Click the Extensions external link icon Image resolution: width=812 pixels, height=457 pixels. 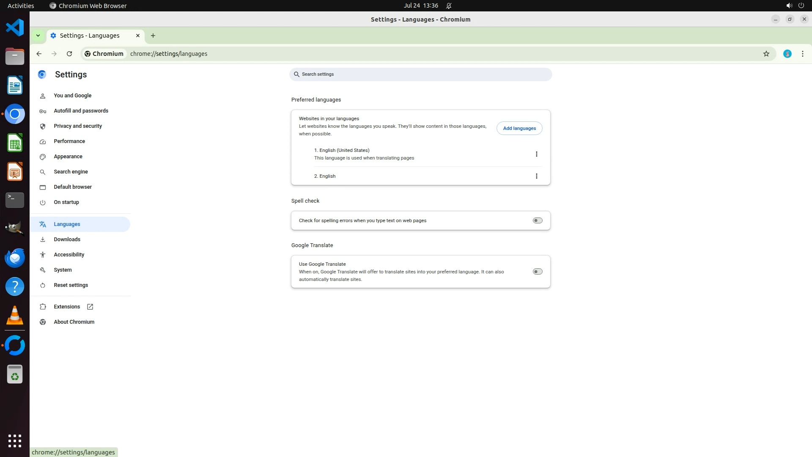point(90,307)
